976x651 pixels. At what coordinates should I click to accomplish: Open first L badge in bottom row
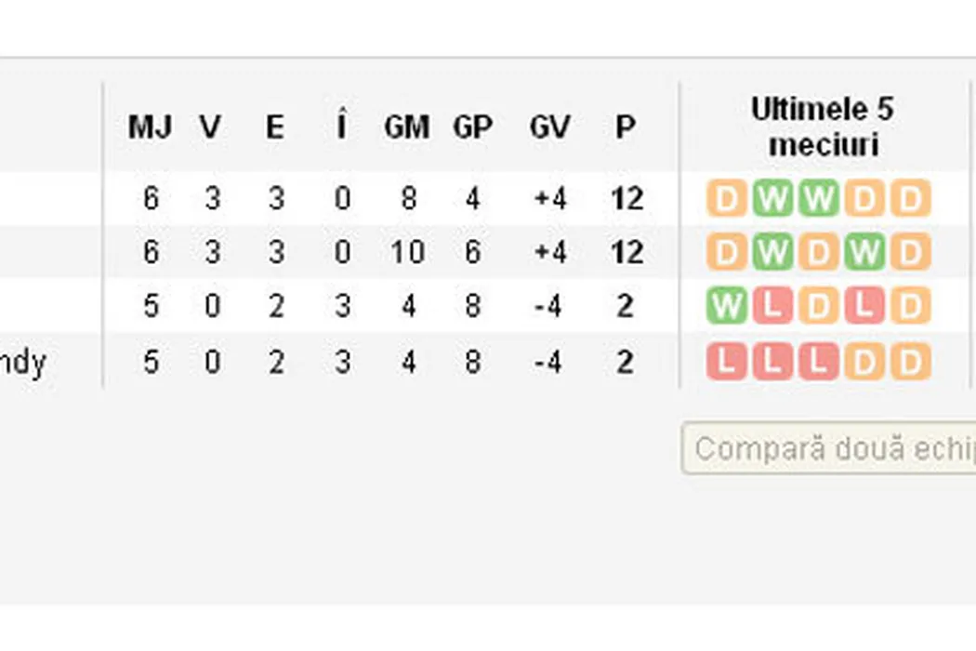click(x=726, y=361)
